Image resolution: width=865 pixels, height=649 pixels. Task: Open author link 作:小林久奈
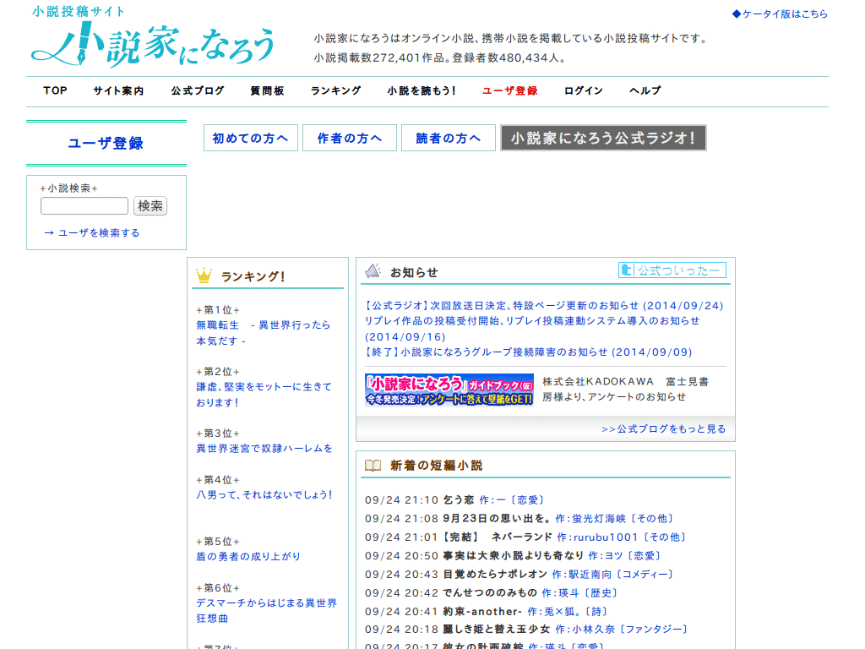(585, 629)
